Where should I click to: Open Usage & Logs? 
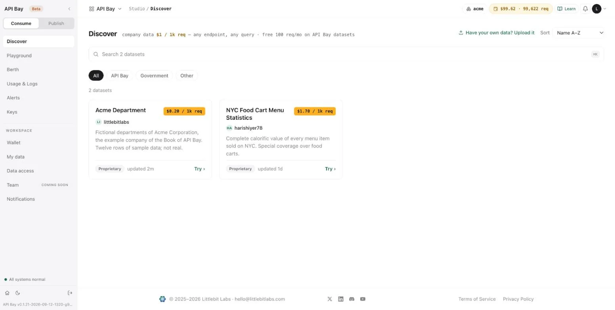coord(38,84)
